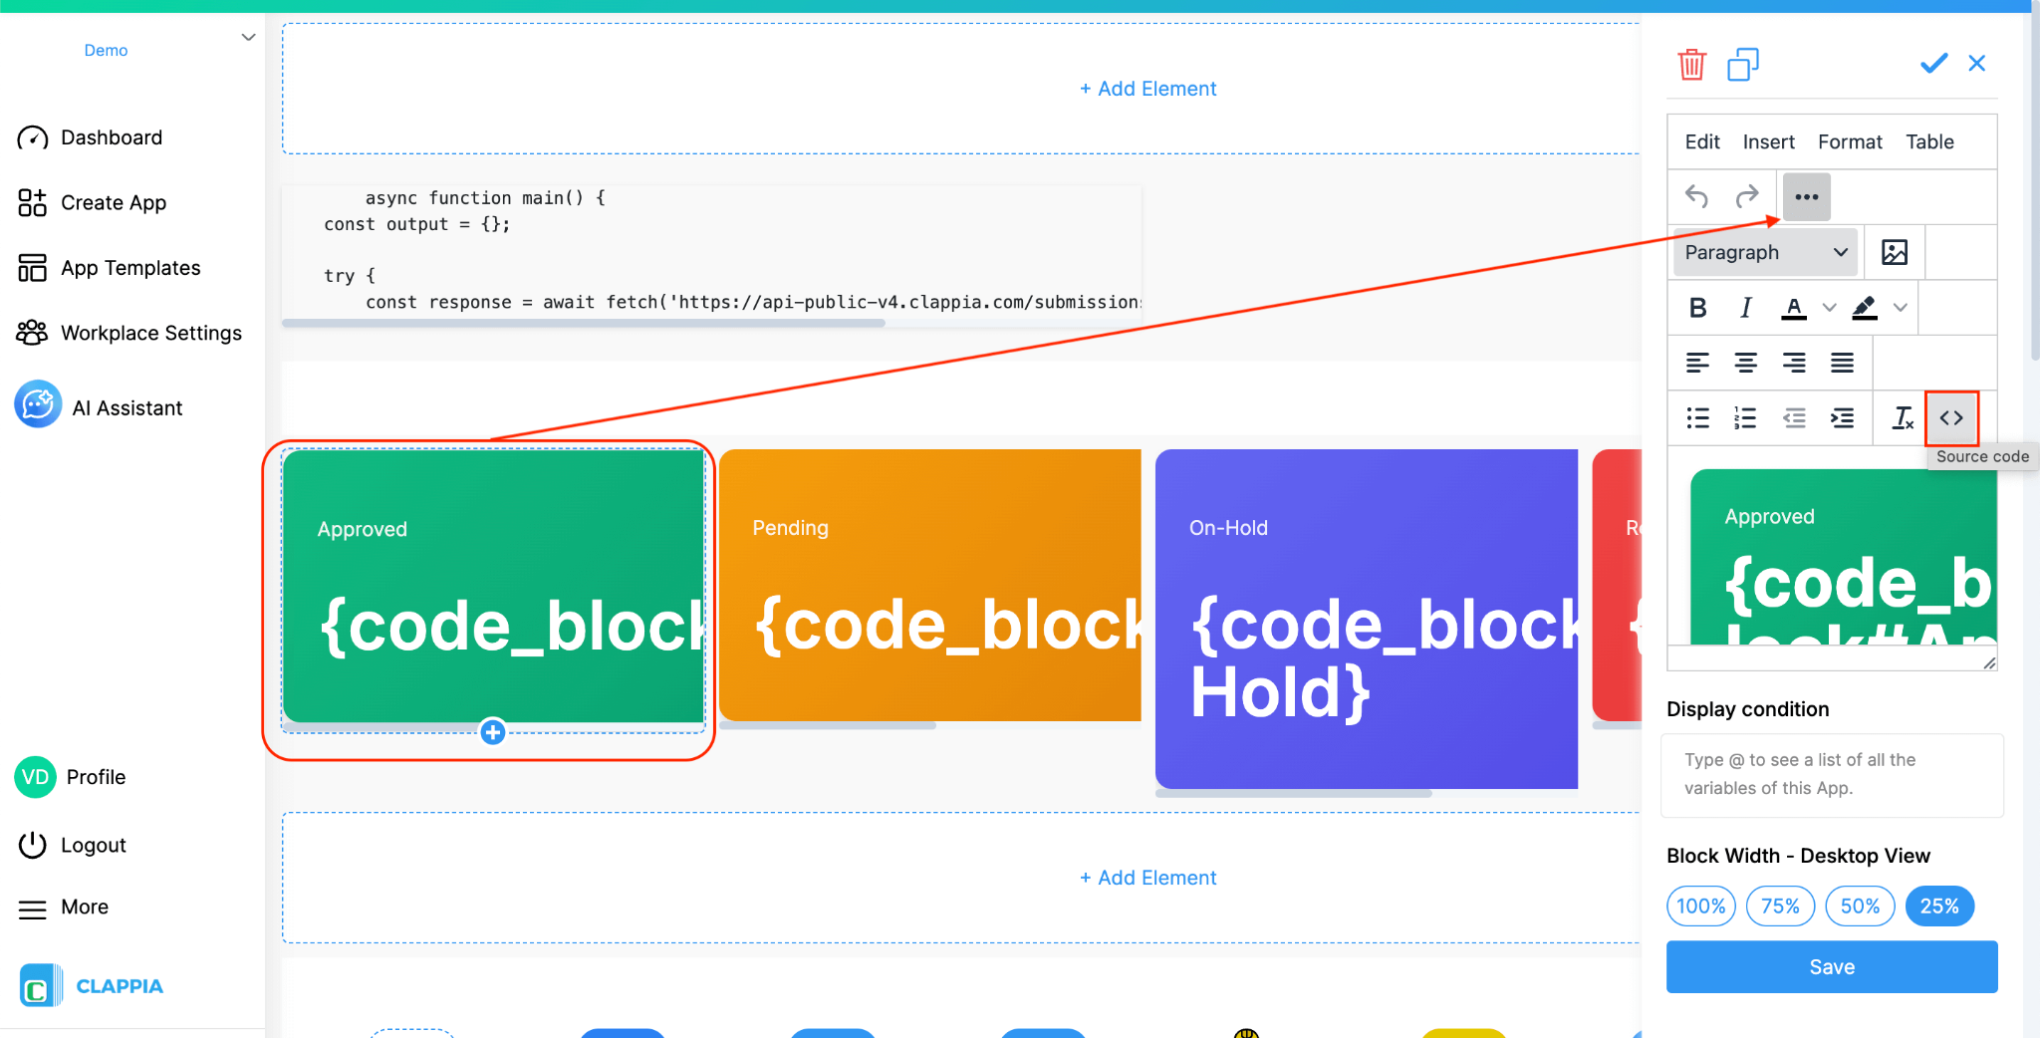The image size is (2040, 1038).
Task: Toggle italic formatting
Action: tap(1745, 307)
